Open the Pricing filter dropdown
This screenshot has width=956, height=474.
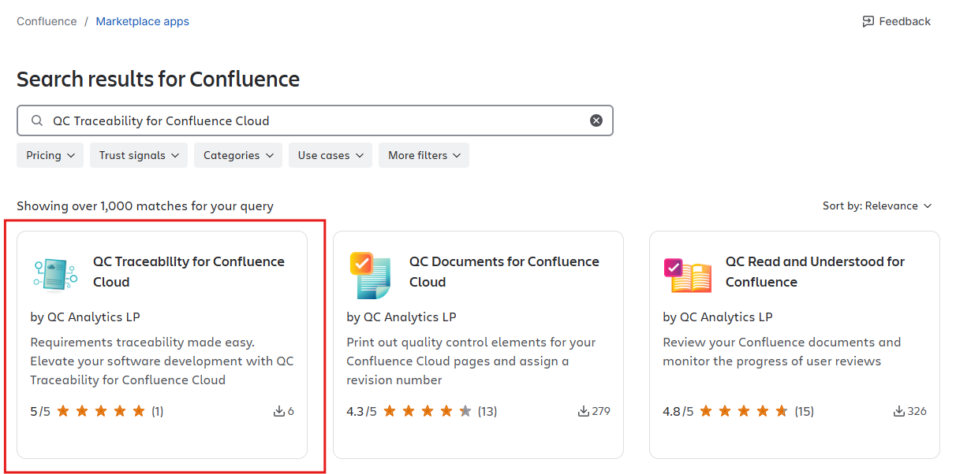(50, 155)
